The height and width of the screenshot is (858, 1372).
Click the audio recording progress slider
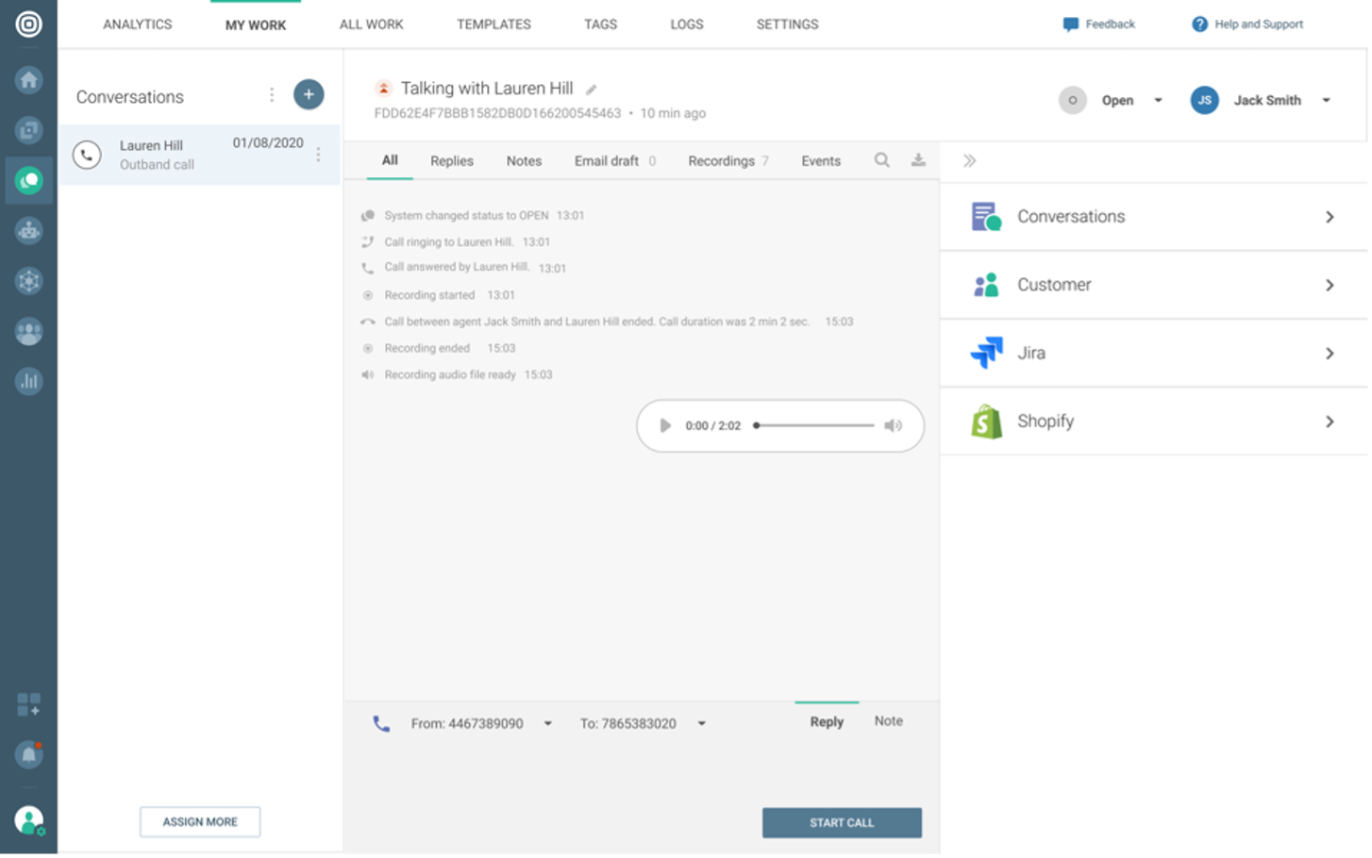[x=815, y=426]
